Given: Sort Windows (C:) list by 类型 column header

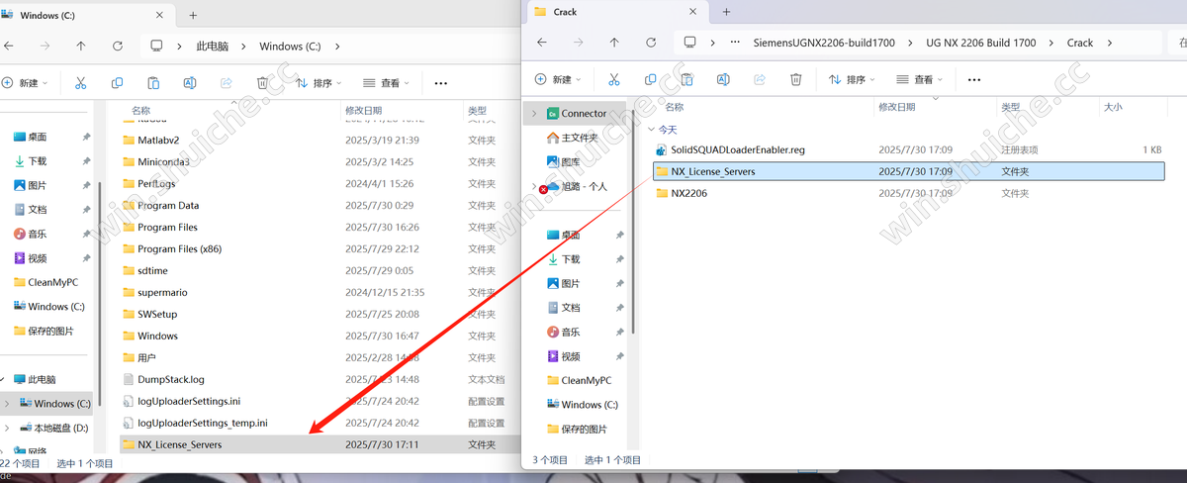Looking at the screenshot, I should pos(478,111).
